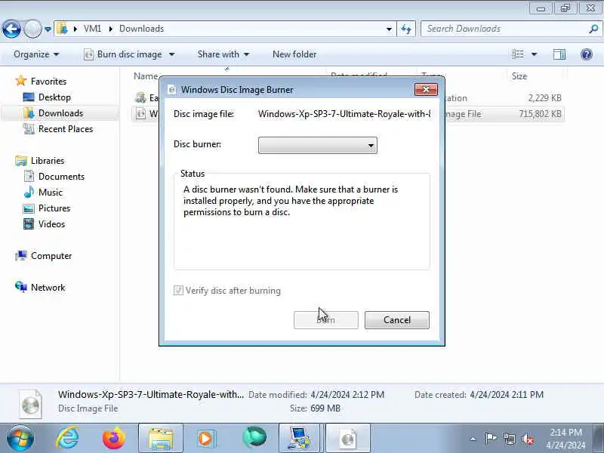Select the disc image file row icon

tap(141, 114)
